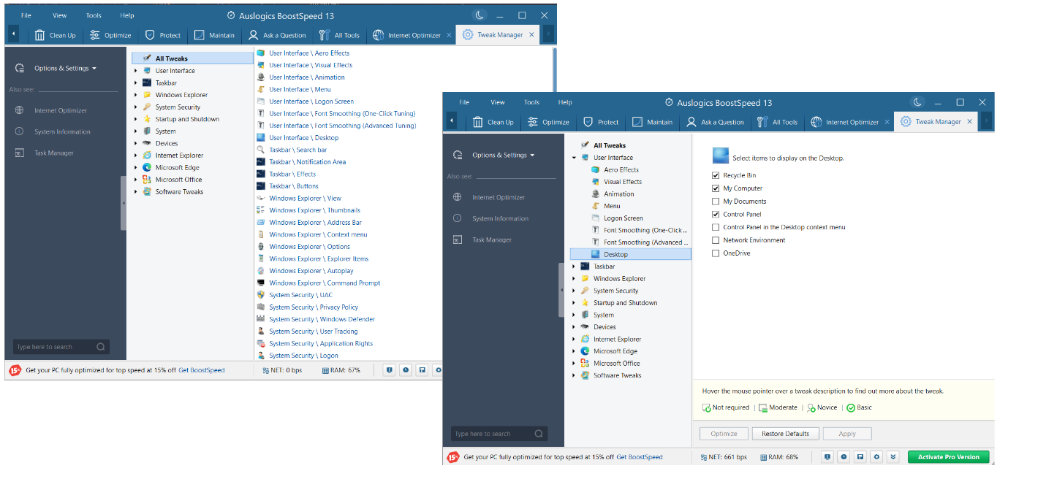Toggle dark mode moon icon in front window
1046x487 pixels.
[917, 102]
